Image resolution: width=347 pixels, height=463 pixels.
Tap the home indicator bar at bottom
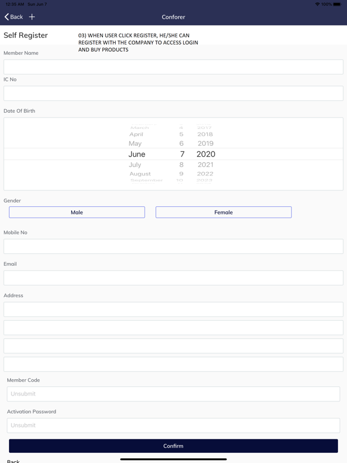pos(173,459)
